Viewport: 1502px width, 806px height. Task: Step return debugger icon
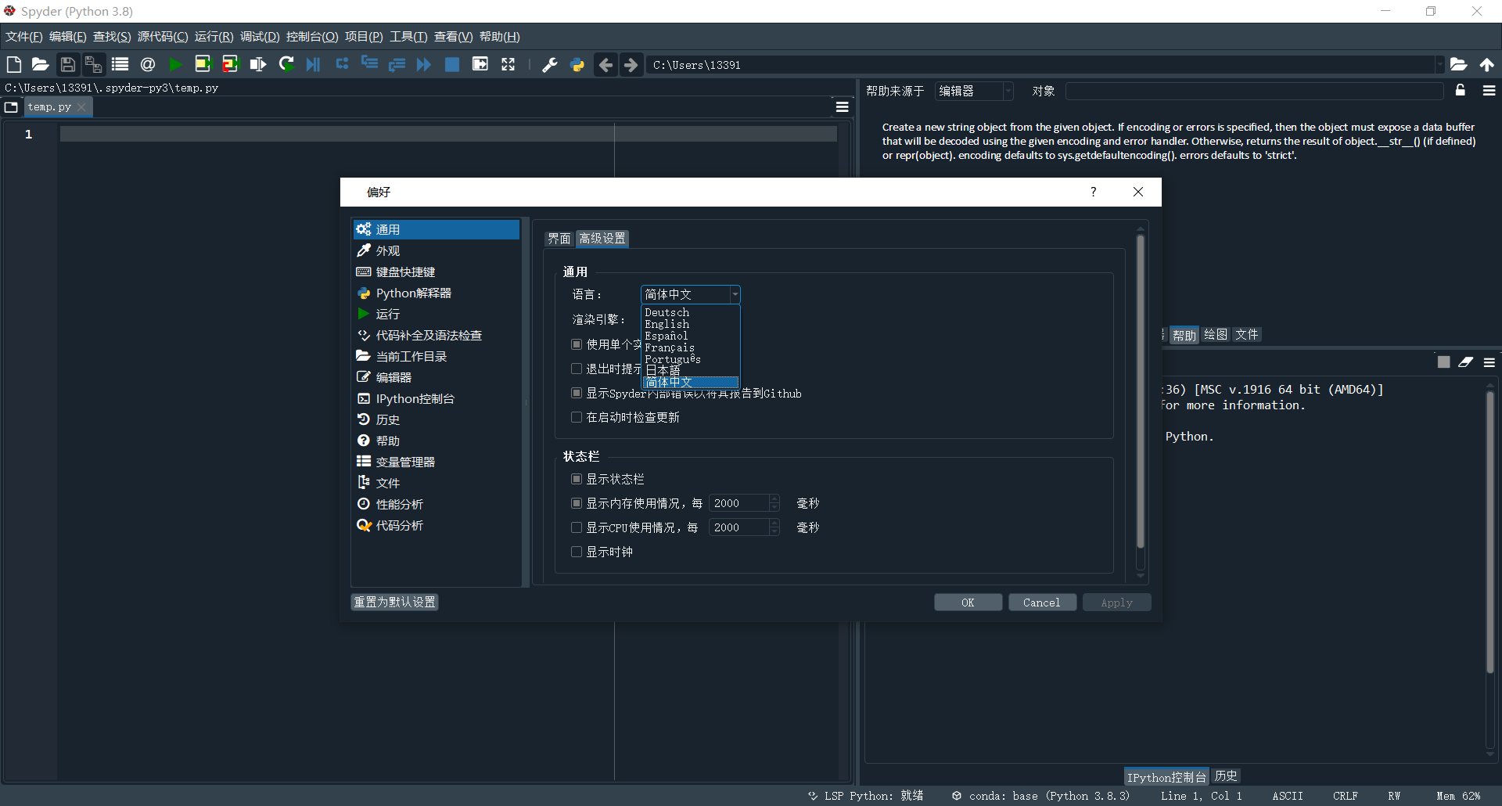(x=397, y=64)
